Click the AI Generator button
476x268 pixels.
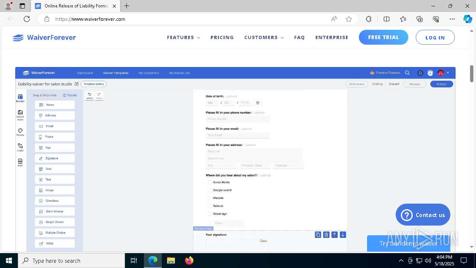coord(356,84)
